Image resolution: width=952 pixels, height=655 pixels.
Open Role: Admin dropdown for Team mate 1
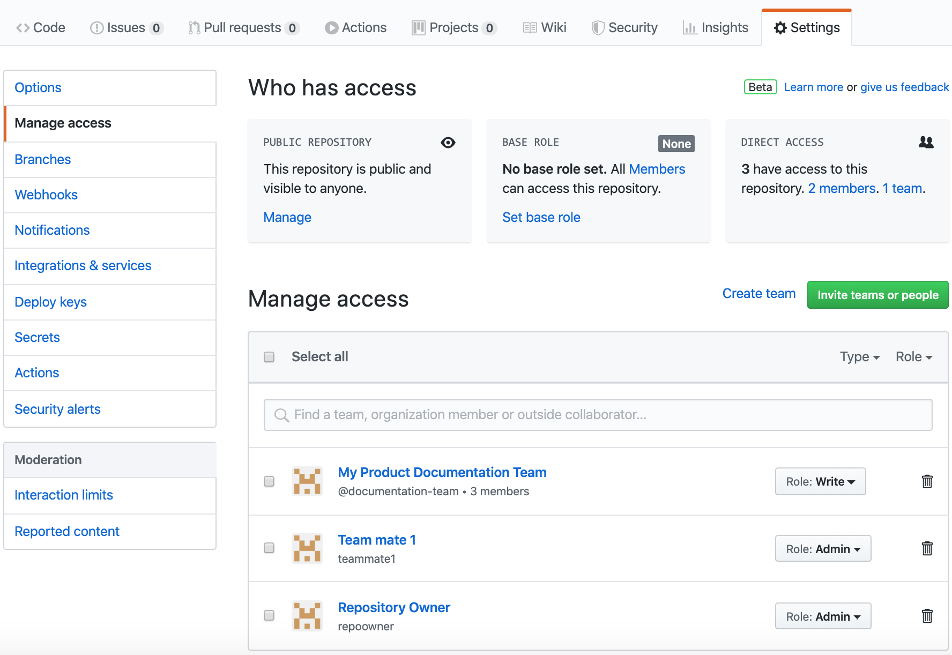(x=823, y=549)
